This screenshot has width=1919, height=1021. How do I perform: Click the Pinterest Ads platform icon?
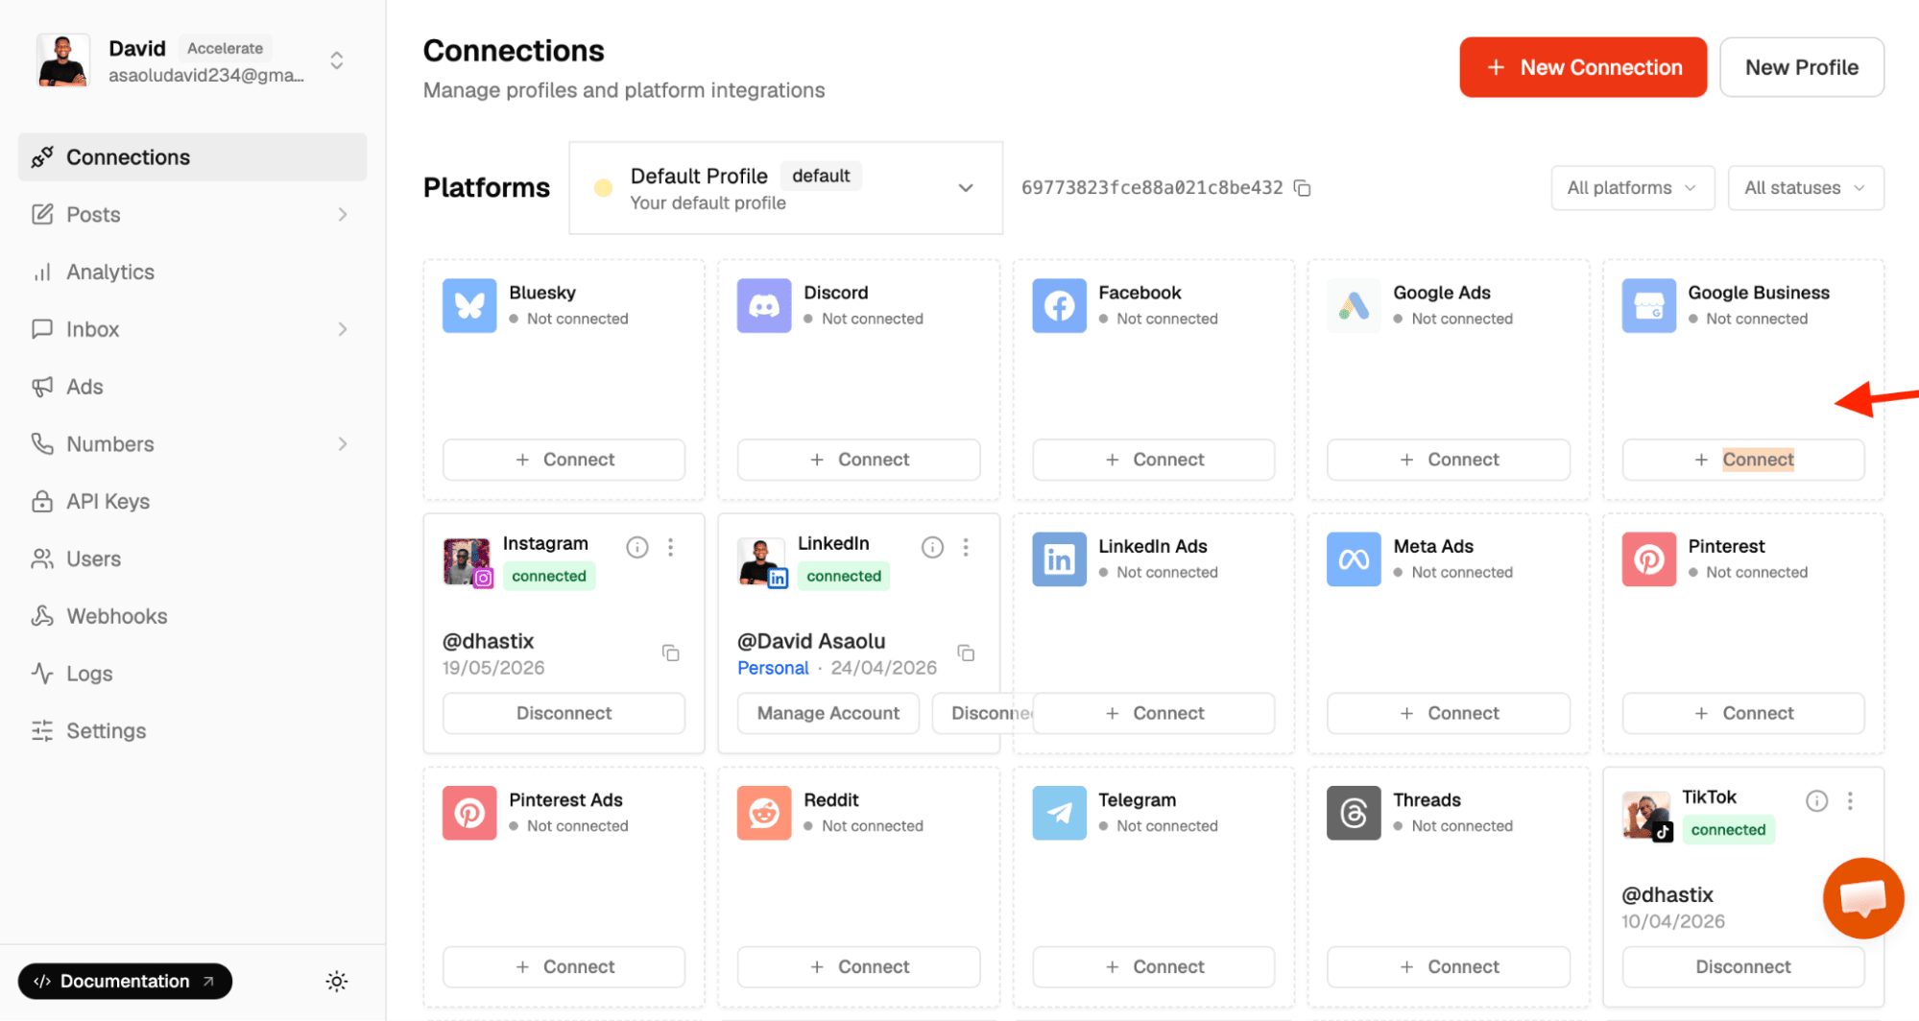pyautogui.click(x=469, y=813)
